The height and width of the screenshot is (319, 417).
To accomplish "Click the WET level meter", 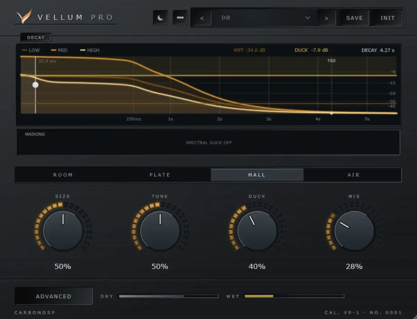I will coord(294,296).
